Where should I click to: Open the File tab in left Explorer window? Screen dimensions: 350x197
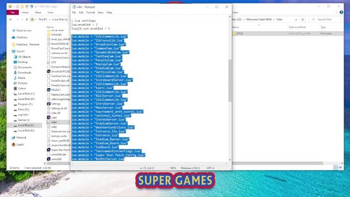(x=13, y=13)
